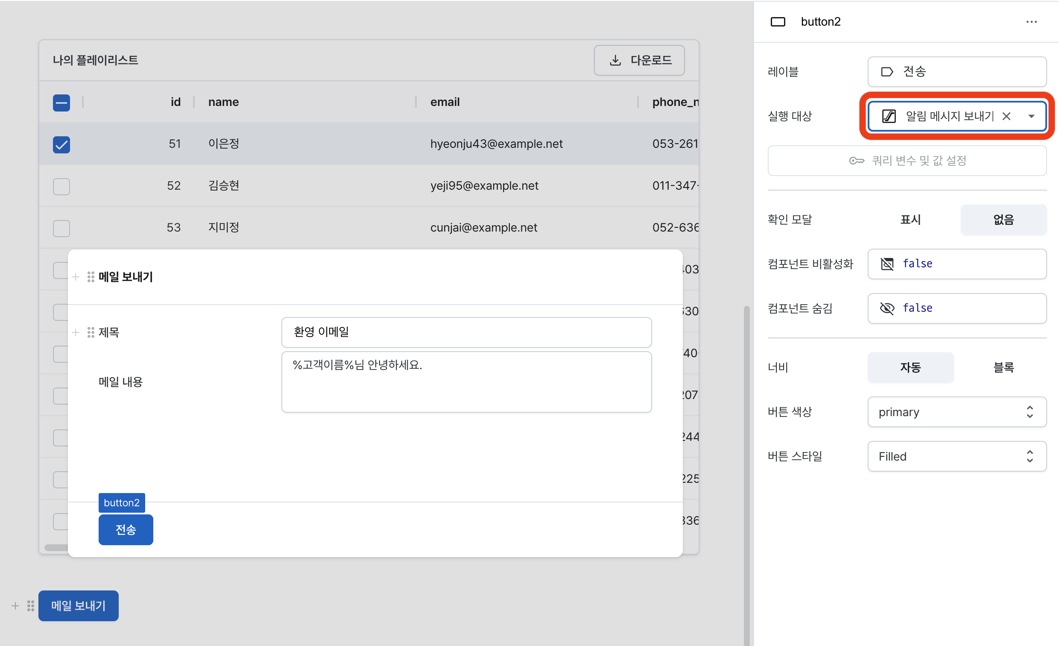Clear the 알림 메시지 보내기 selection
Screen dimensions: 1059x646
tap(1006, 116)
